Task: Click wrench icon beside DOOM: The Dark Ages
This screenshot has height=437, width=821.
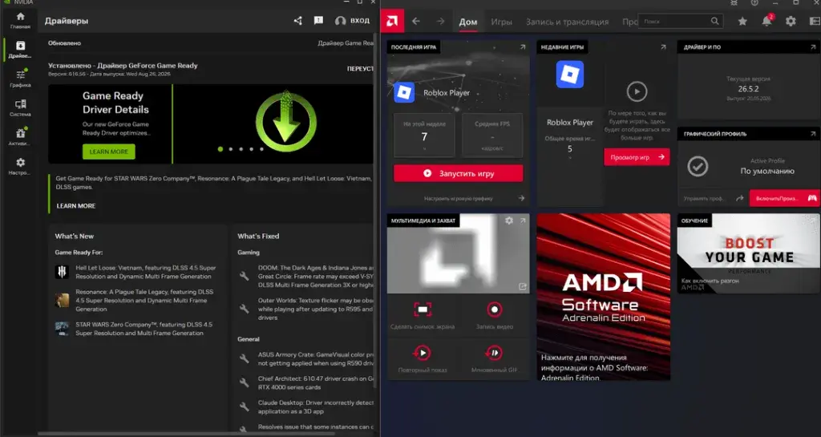Action: tap(244, 276)
